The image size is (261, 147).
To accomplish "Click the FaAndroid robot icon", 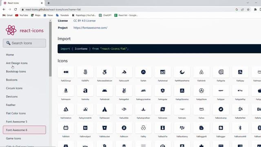I will (x=104, y=91).
